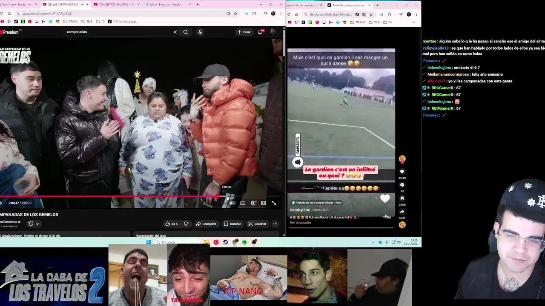The width and height of the screenshot is (545, 306).
Task: Switch to 'Footballeur danse après un' TikTok tab
Action: tap(348, 5)
